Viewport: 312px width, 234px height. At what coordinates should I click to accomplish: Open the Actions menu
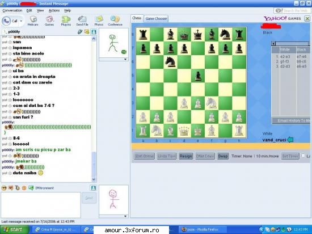click(54, 11)
